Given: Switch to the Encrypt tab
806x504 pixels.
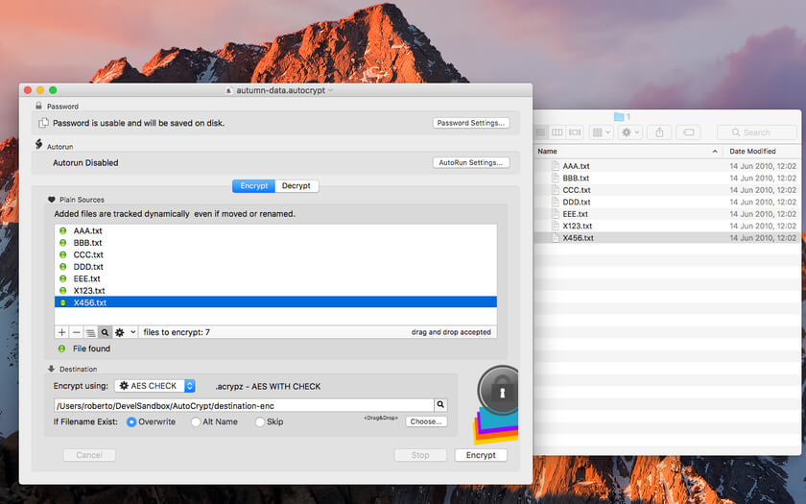Looking at the screenshot, I should point(254,185).
